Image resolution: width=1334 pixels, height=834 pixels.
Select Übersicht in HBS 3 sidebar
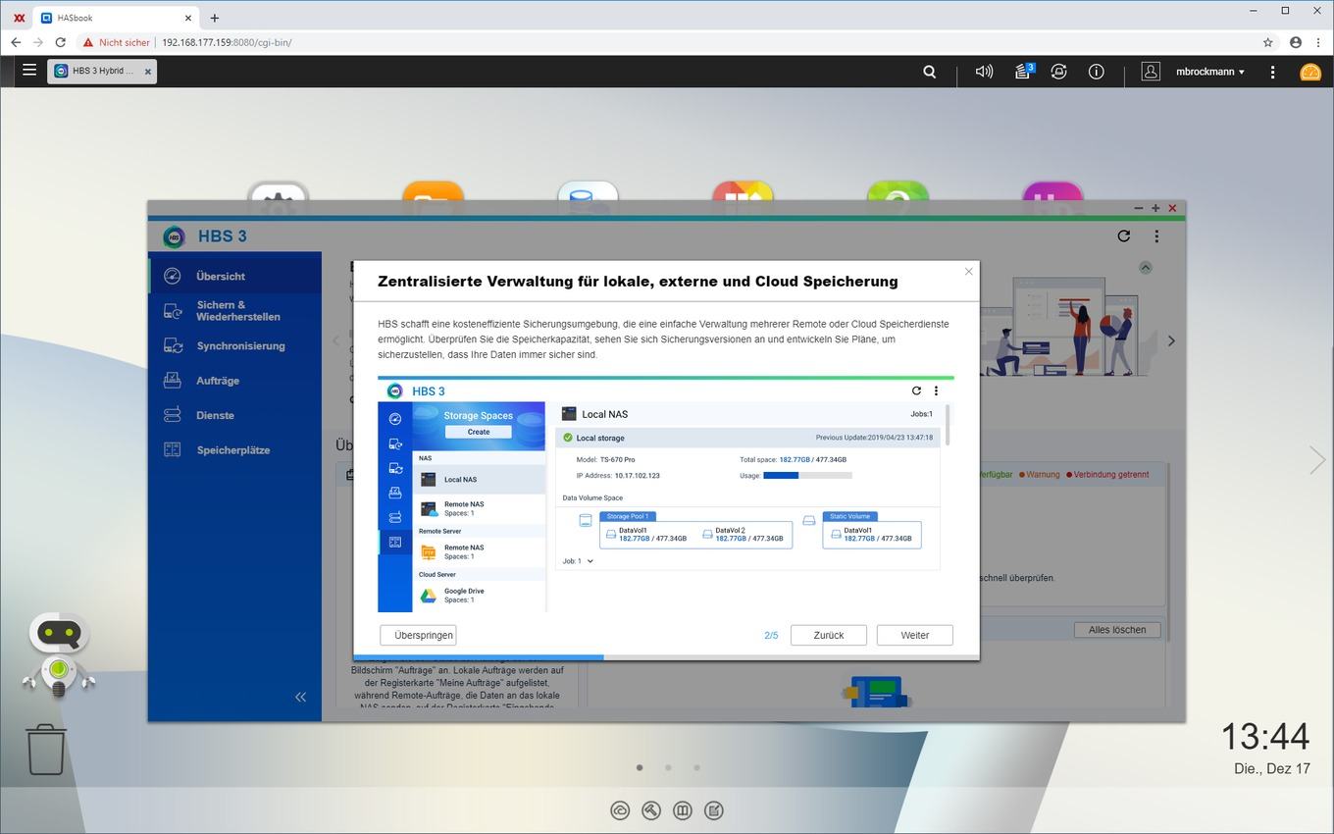(235, 277)
